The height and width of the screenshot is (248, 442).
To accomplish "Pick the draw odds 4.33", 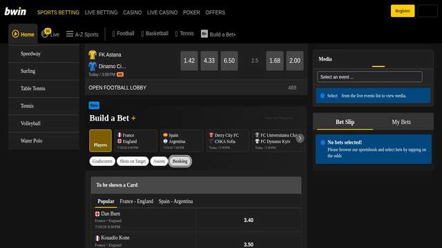I will click(209, 61).
